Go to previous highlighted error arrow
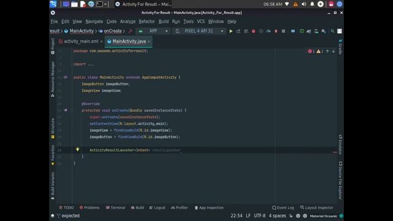The height and width of the screenshot is (221, 393). pyautogui.click(x=327, y=52)
